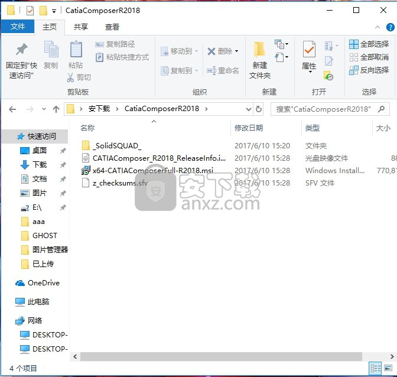The height and width of the screenshot is (377, 397).
Task: Click the History icon in Open group
Action: (x=328, y=76)
